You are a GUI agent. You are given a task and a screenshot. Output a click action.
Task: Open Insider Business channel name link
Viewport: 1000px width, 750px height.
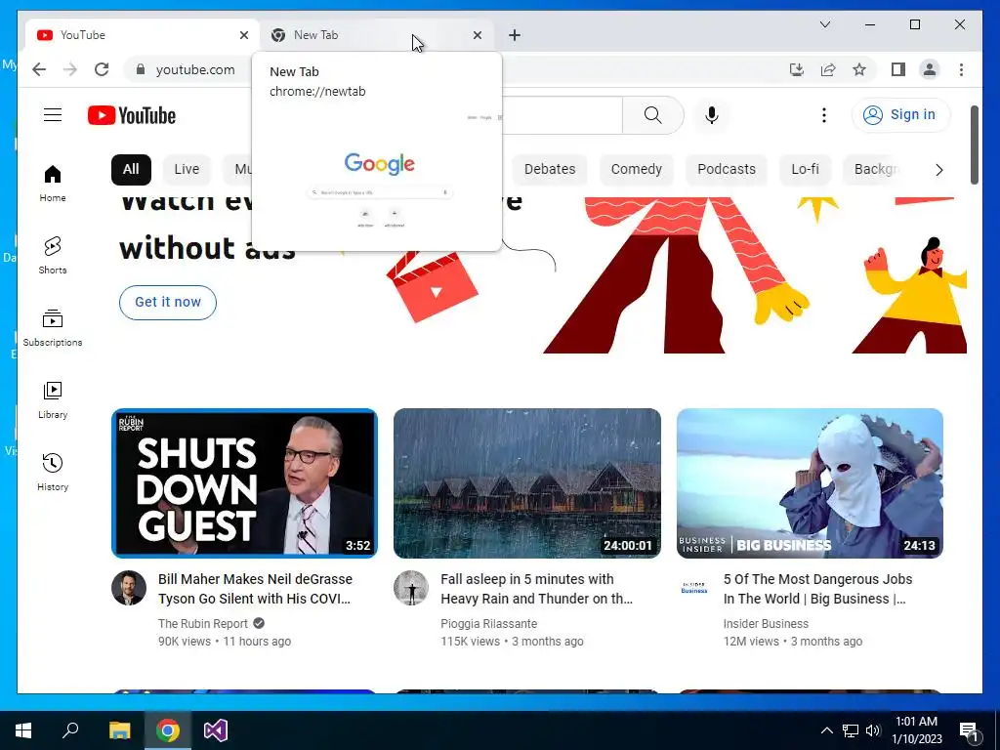(x=766, y=624)
